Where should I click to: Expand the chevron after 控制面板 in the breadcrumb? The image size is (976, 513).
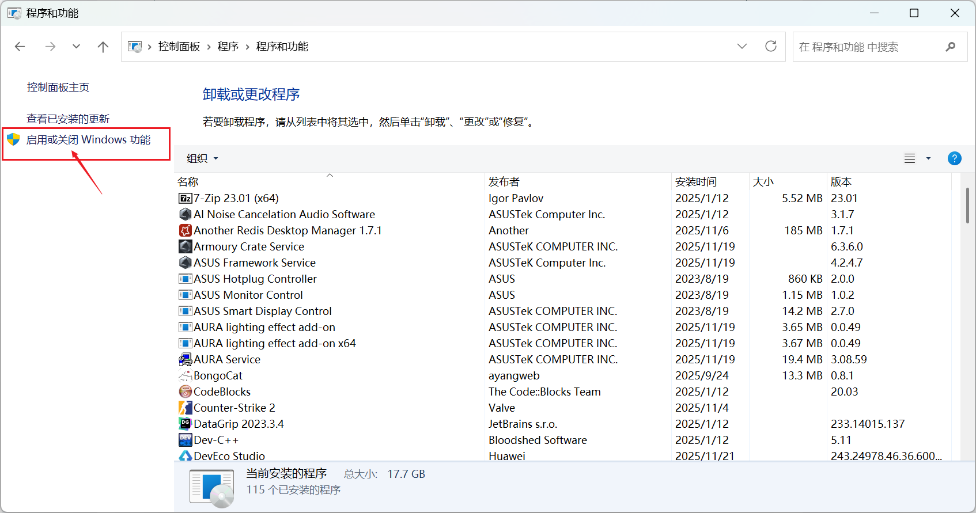(209, 47)
